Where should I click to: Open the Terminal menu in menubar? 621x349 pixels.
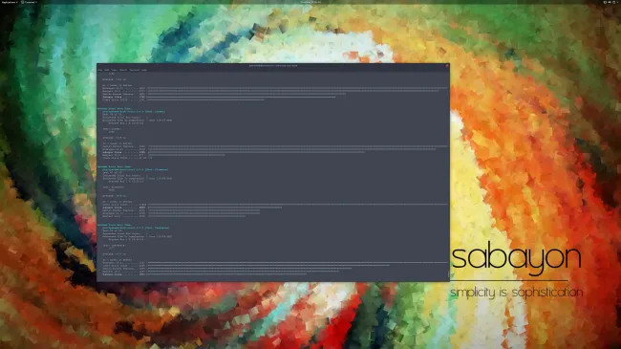[135, 70]
